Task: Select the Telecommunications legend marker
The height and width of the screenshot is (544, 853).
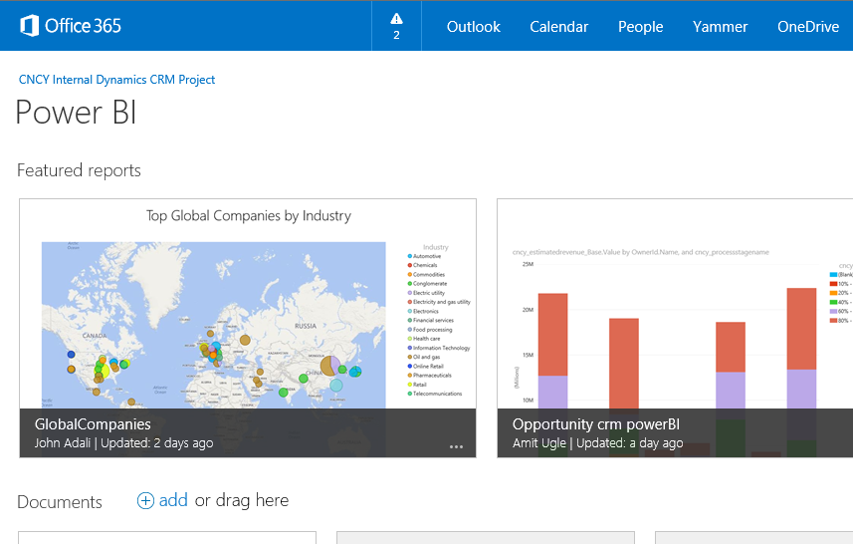Action: [408, 394]
